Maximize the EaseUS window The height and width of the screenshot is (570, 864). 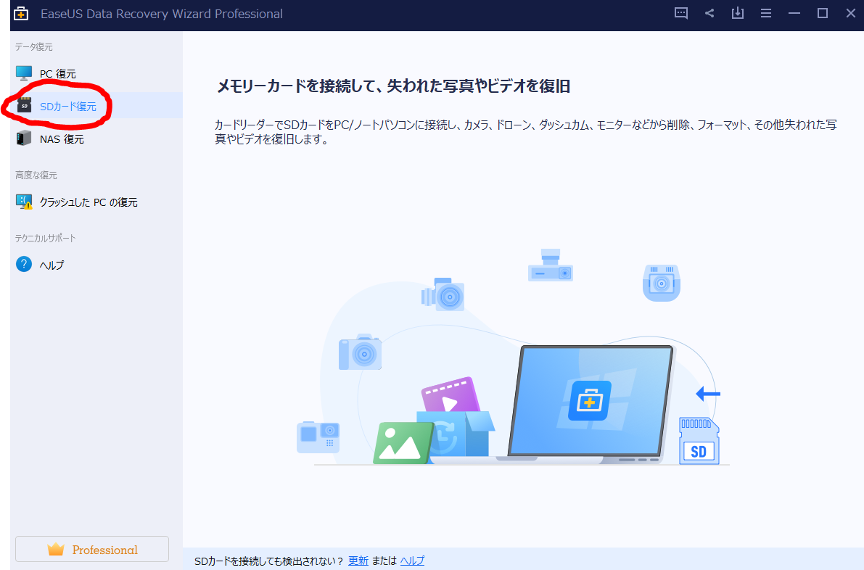click(x=823, y=13)
